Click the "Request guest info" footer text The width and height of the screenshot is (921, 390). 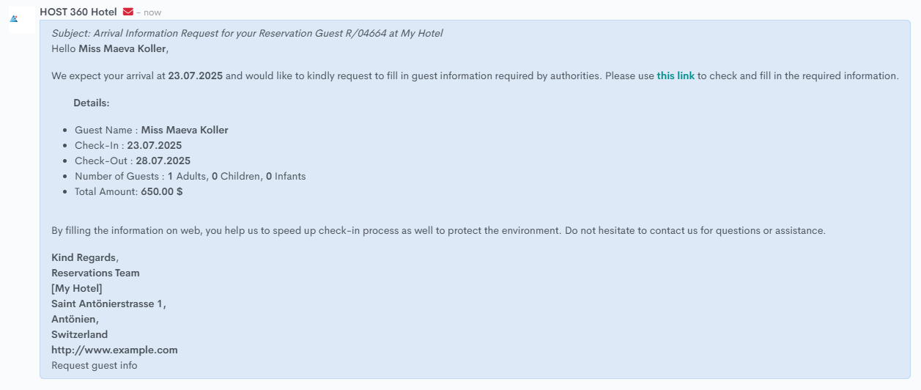coord(95,365)
